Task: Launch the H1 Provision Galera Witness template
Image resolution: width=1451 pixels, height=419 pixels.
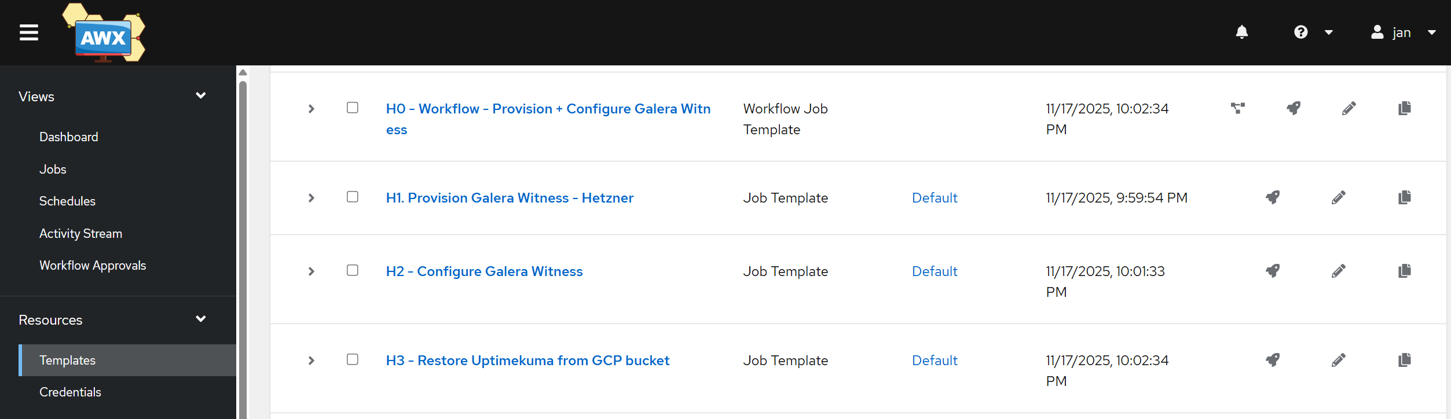Action: click(1273, 197)
